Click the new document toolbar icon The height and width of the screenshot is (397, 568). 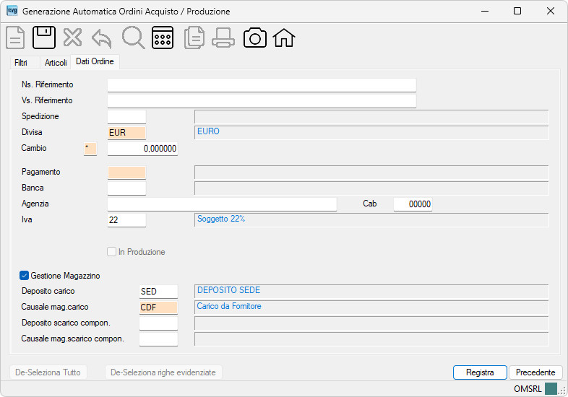click(15, 38)
